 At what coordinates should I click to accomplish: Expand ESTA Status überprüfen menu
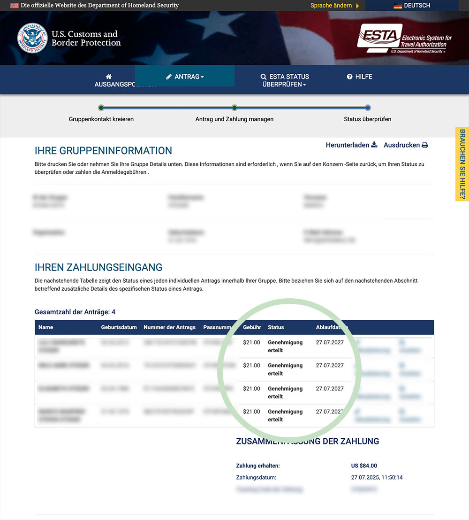[x=285, y=80]
